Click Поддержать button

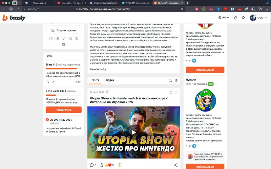[x=64, y=110]
